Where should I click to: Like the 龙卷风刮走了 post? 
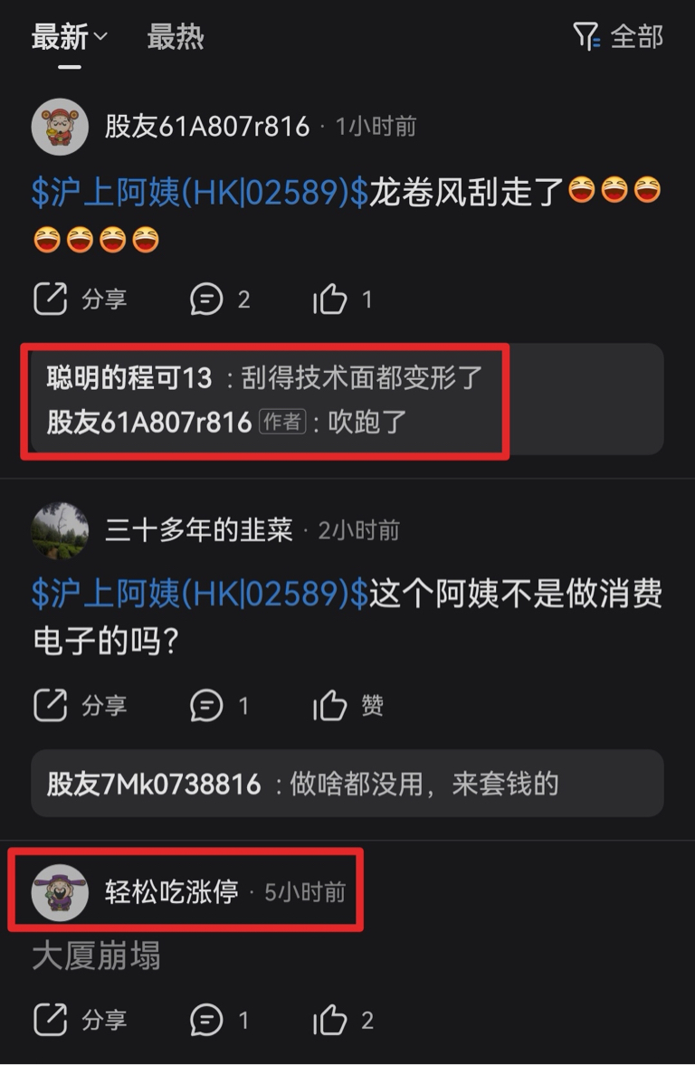[x=342, y=299]
